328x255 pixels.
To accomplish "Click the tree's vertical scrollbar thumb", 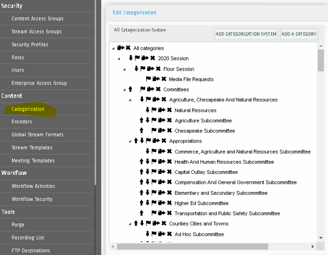I will click(321, 60).
